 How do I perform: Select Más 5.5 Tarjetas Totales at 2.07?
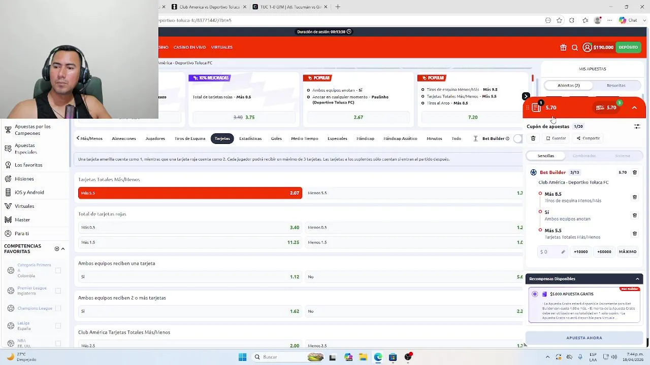[x=190, y=193]
